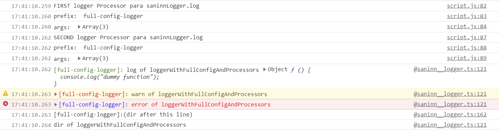The height and width of the screenshot is (130, 499).
Task: Click the yellow warning triangle icon
Action: pos(5,94)
